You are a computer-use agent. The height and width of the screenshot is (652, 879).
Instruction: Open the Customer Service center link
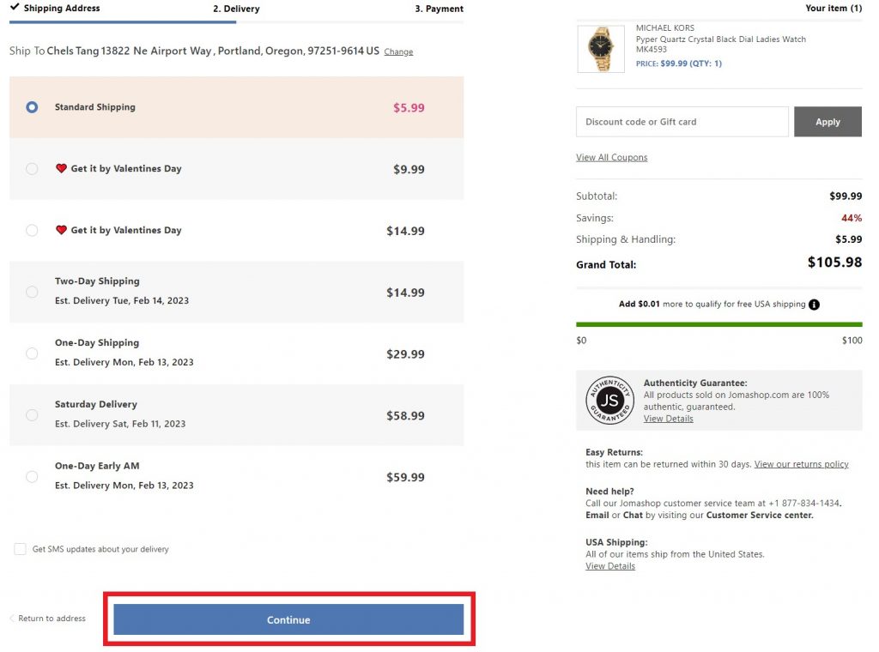(760, 515)
